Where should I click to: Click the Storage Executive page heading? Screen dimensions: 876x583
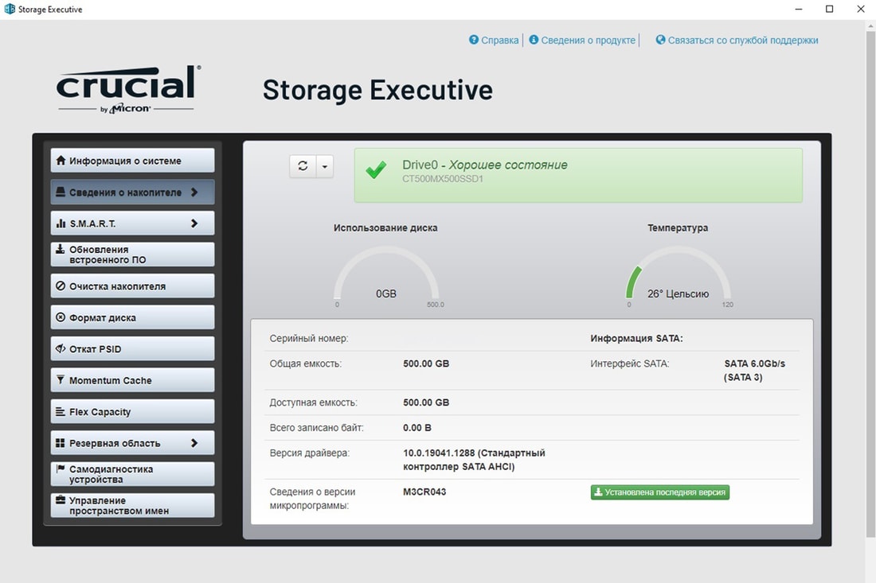click(x=377, y=90)
